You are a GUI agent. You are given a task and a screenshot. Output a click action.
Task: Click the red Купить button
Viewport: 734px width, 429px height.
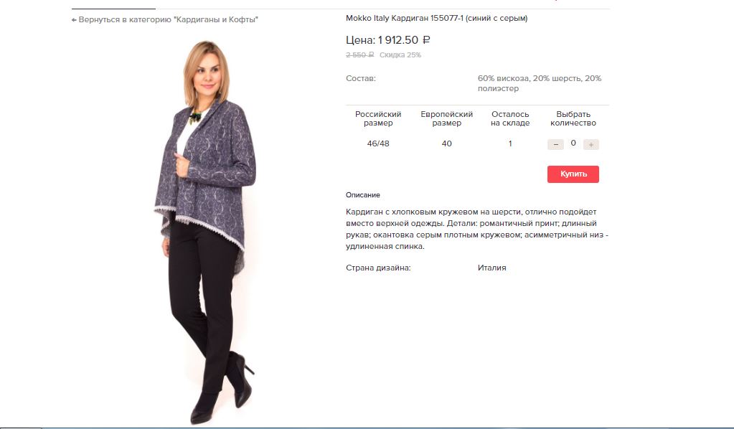(x=573, y=174)
